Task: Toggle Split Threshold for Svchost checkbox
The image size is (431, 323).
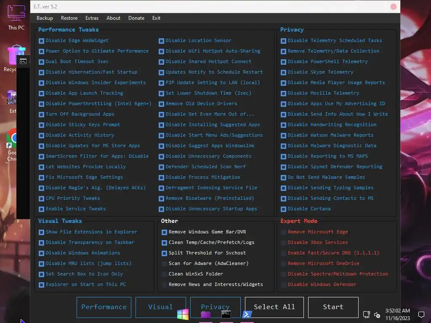Action: tap(165, 253)
